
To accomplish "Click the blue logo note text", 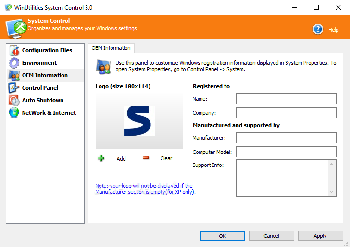I will (145, 188).
